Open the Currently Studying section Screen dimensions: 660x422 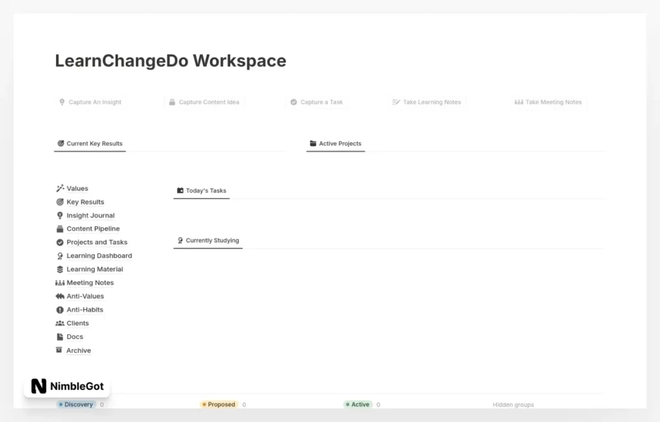207,240
